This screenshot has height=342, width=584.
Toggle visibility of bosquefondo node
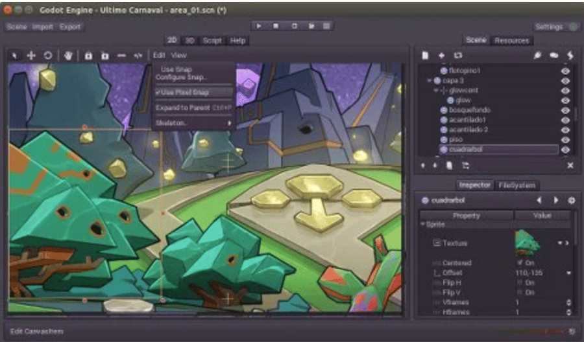(x=565, y=110)
